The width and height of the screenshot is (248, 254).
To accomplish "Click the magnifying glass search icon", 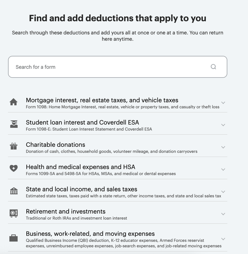I will [213, 67].
